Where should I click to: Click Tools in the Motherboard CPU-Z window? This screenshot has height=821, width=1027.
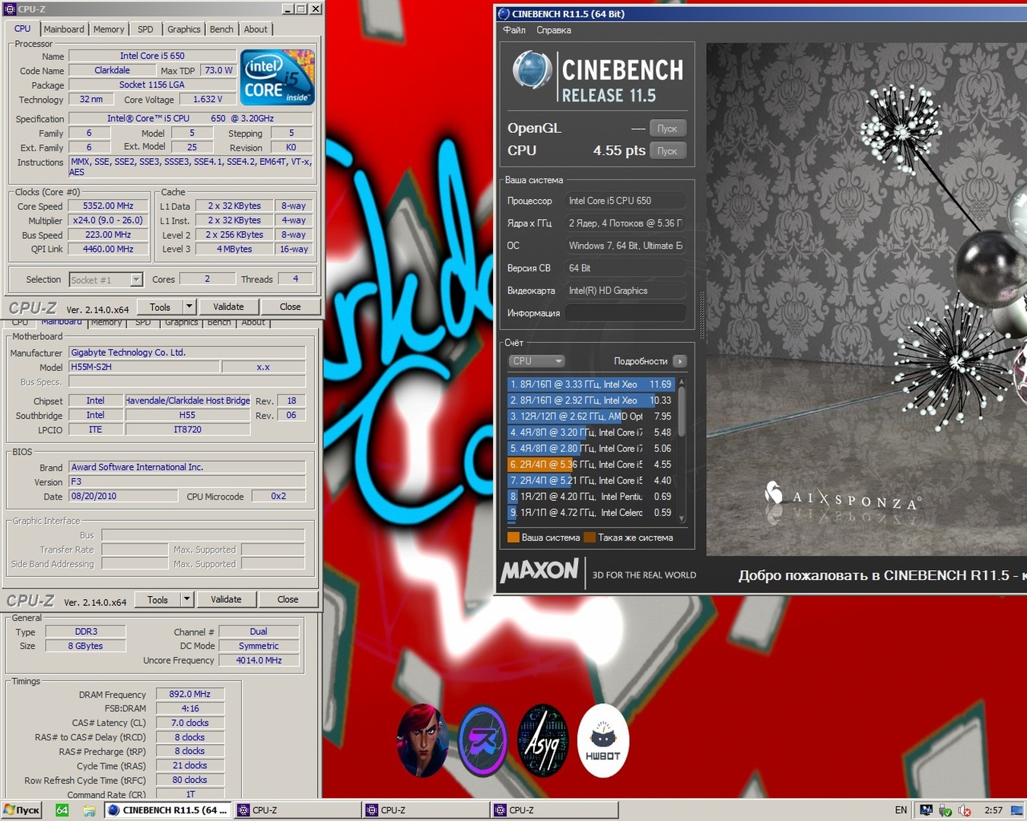(x=157, y=600)
